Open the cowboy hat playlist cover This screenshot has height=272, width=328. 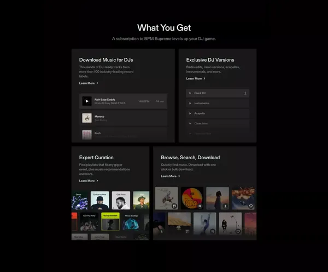click(141, 201)
